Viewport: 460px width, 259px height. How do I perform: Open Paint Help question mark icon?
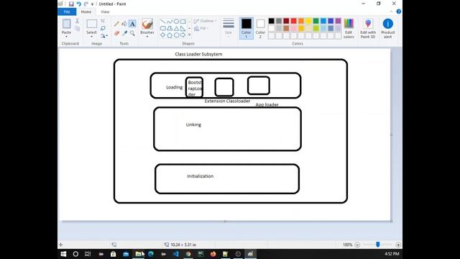(x=398, y=12)
